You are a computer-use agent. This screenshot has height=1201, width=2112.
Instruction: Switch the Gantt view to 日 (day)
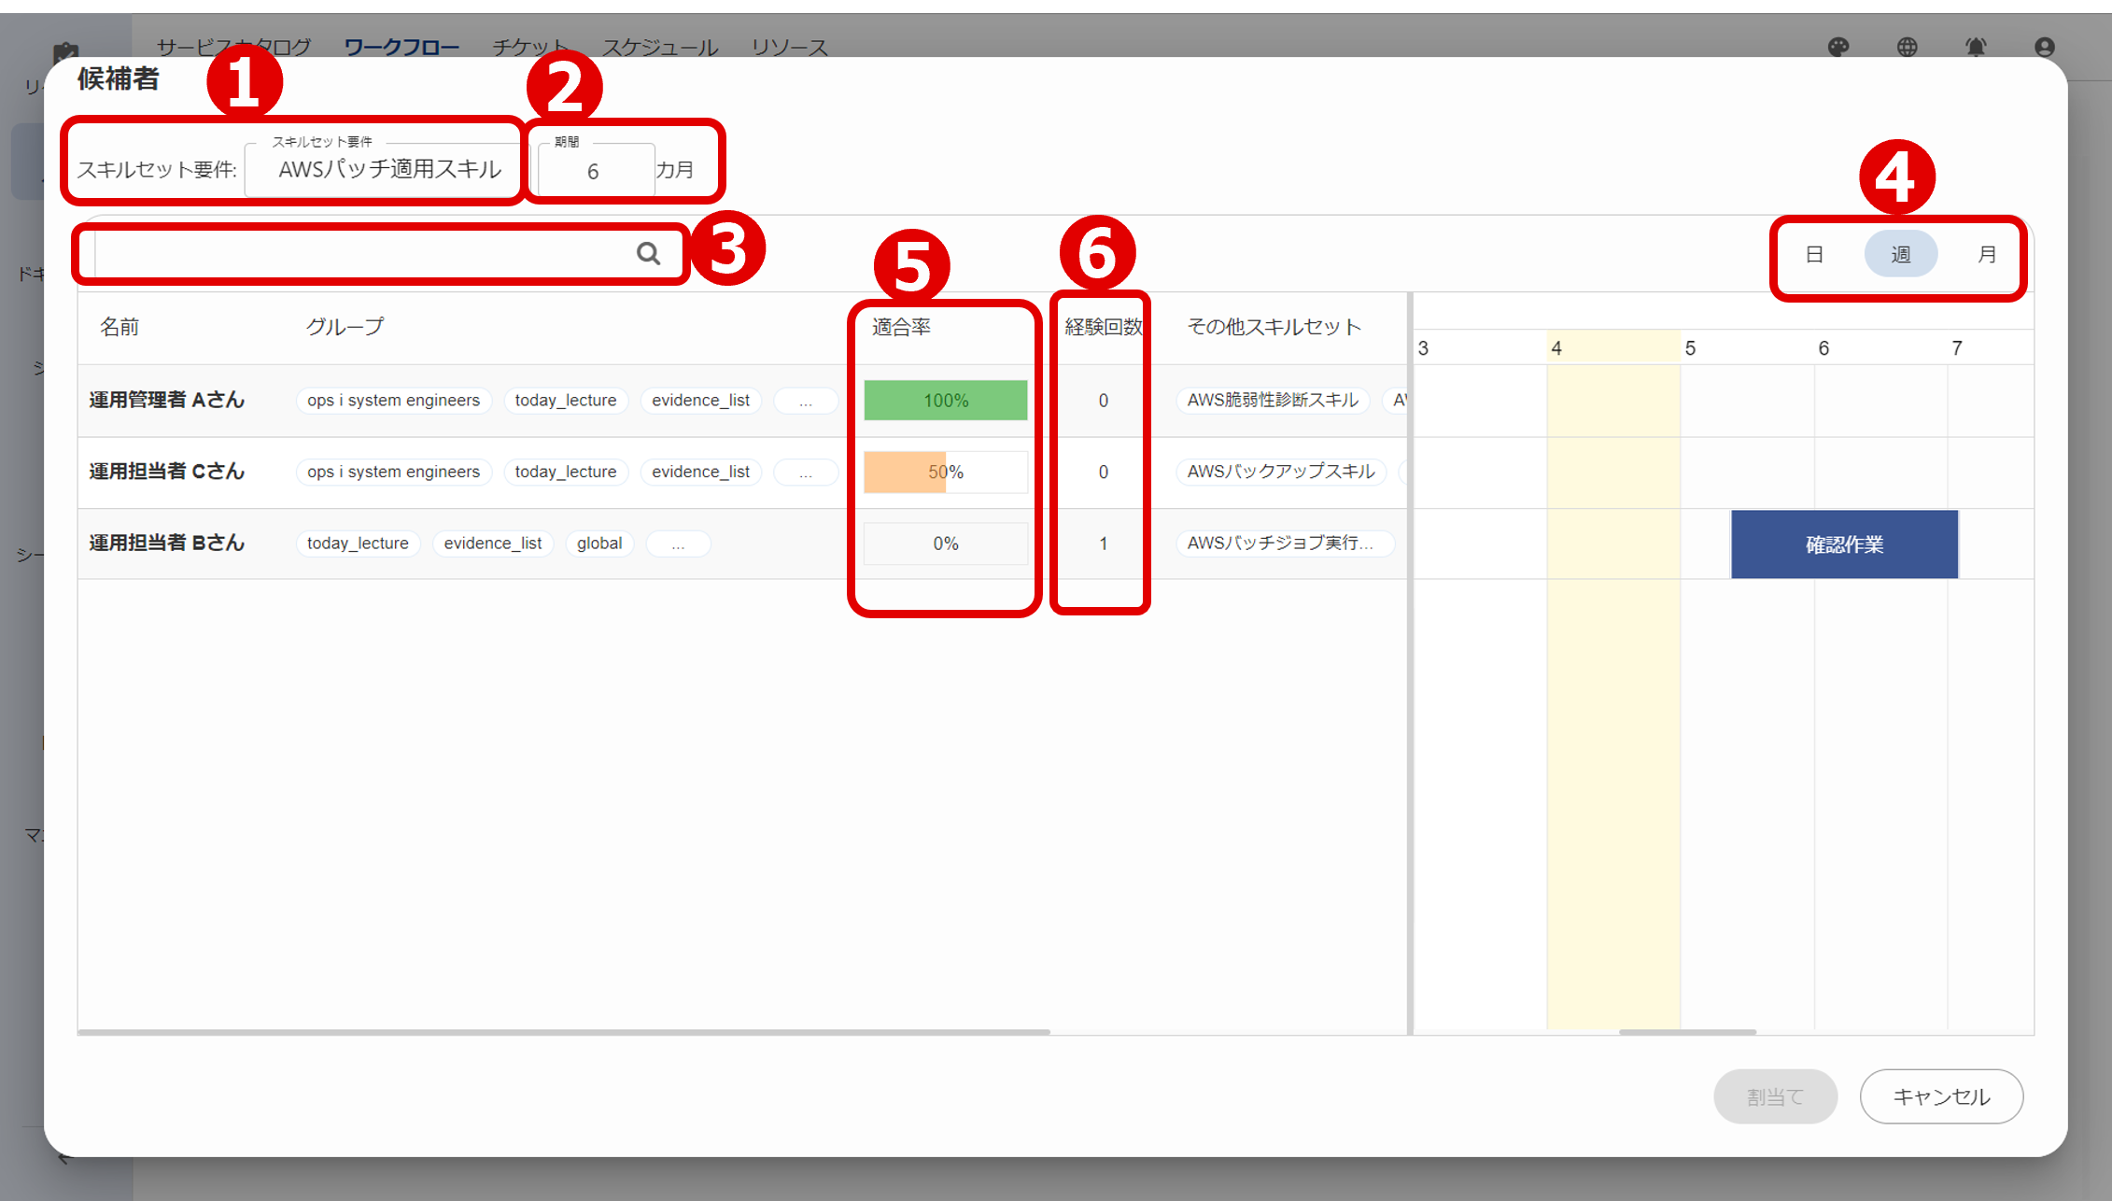click(1814, 253)
